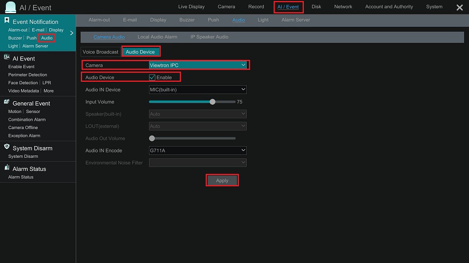Click Alarm-out link in the sidebar
469x263 pixels.
click(x=18, y=30)
